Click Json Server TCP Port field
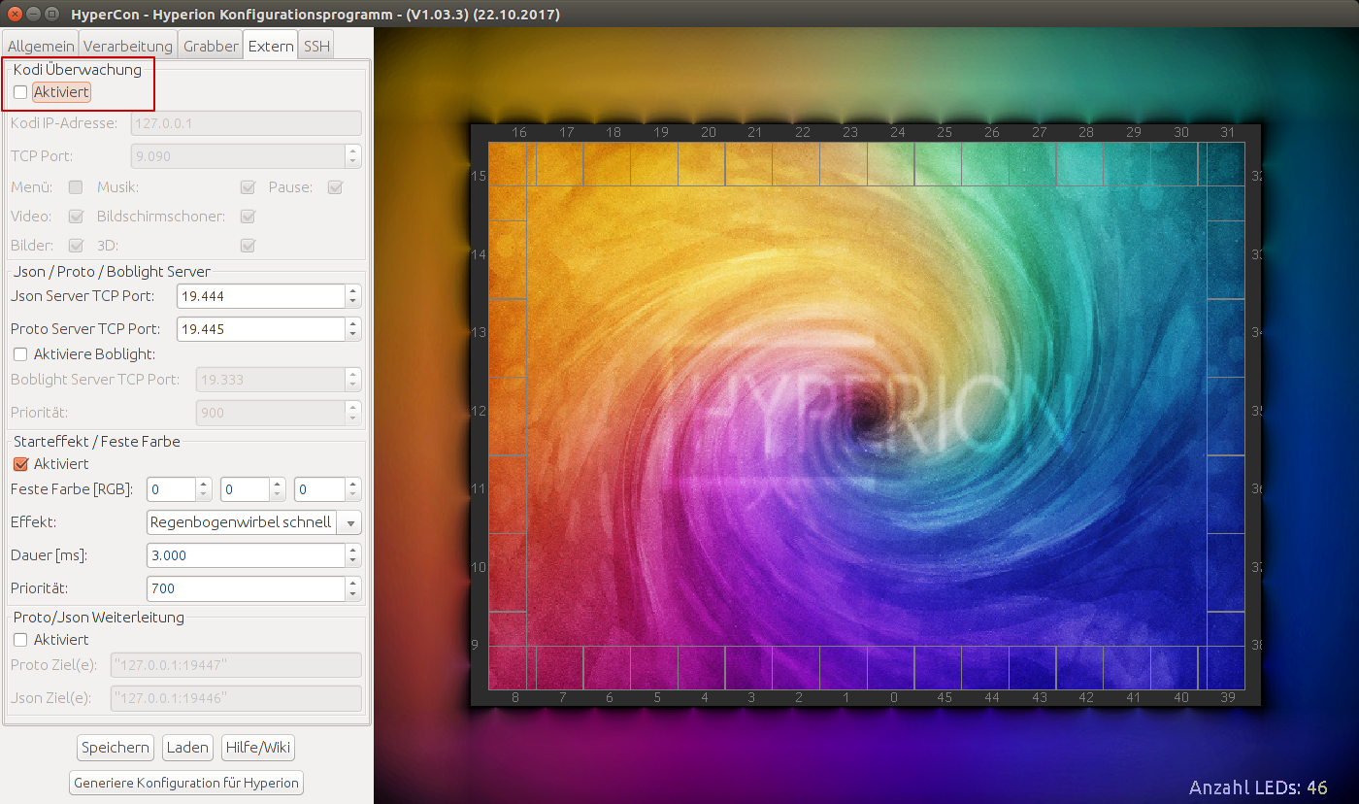1359x804 pixels. 261,296
